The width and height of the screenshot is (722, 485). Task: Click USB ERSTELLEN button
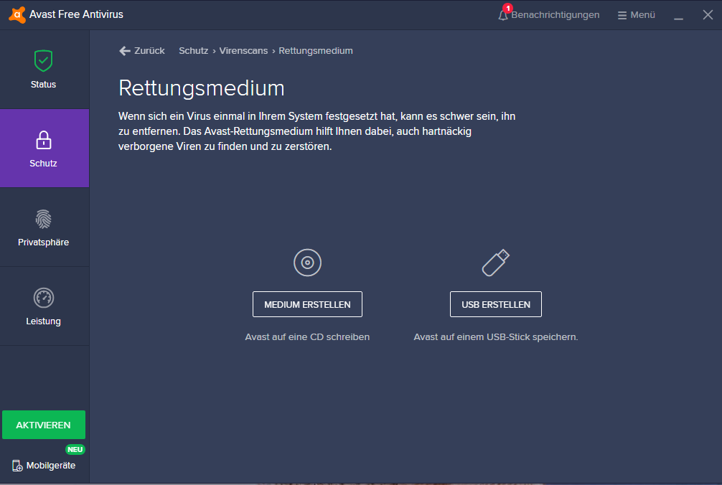coord(496,304)
